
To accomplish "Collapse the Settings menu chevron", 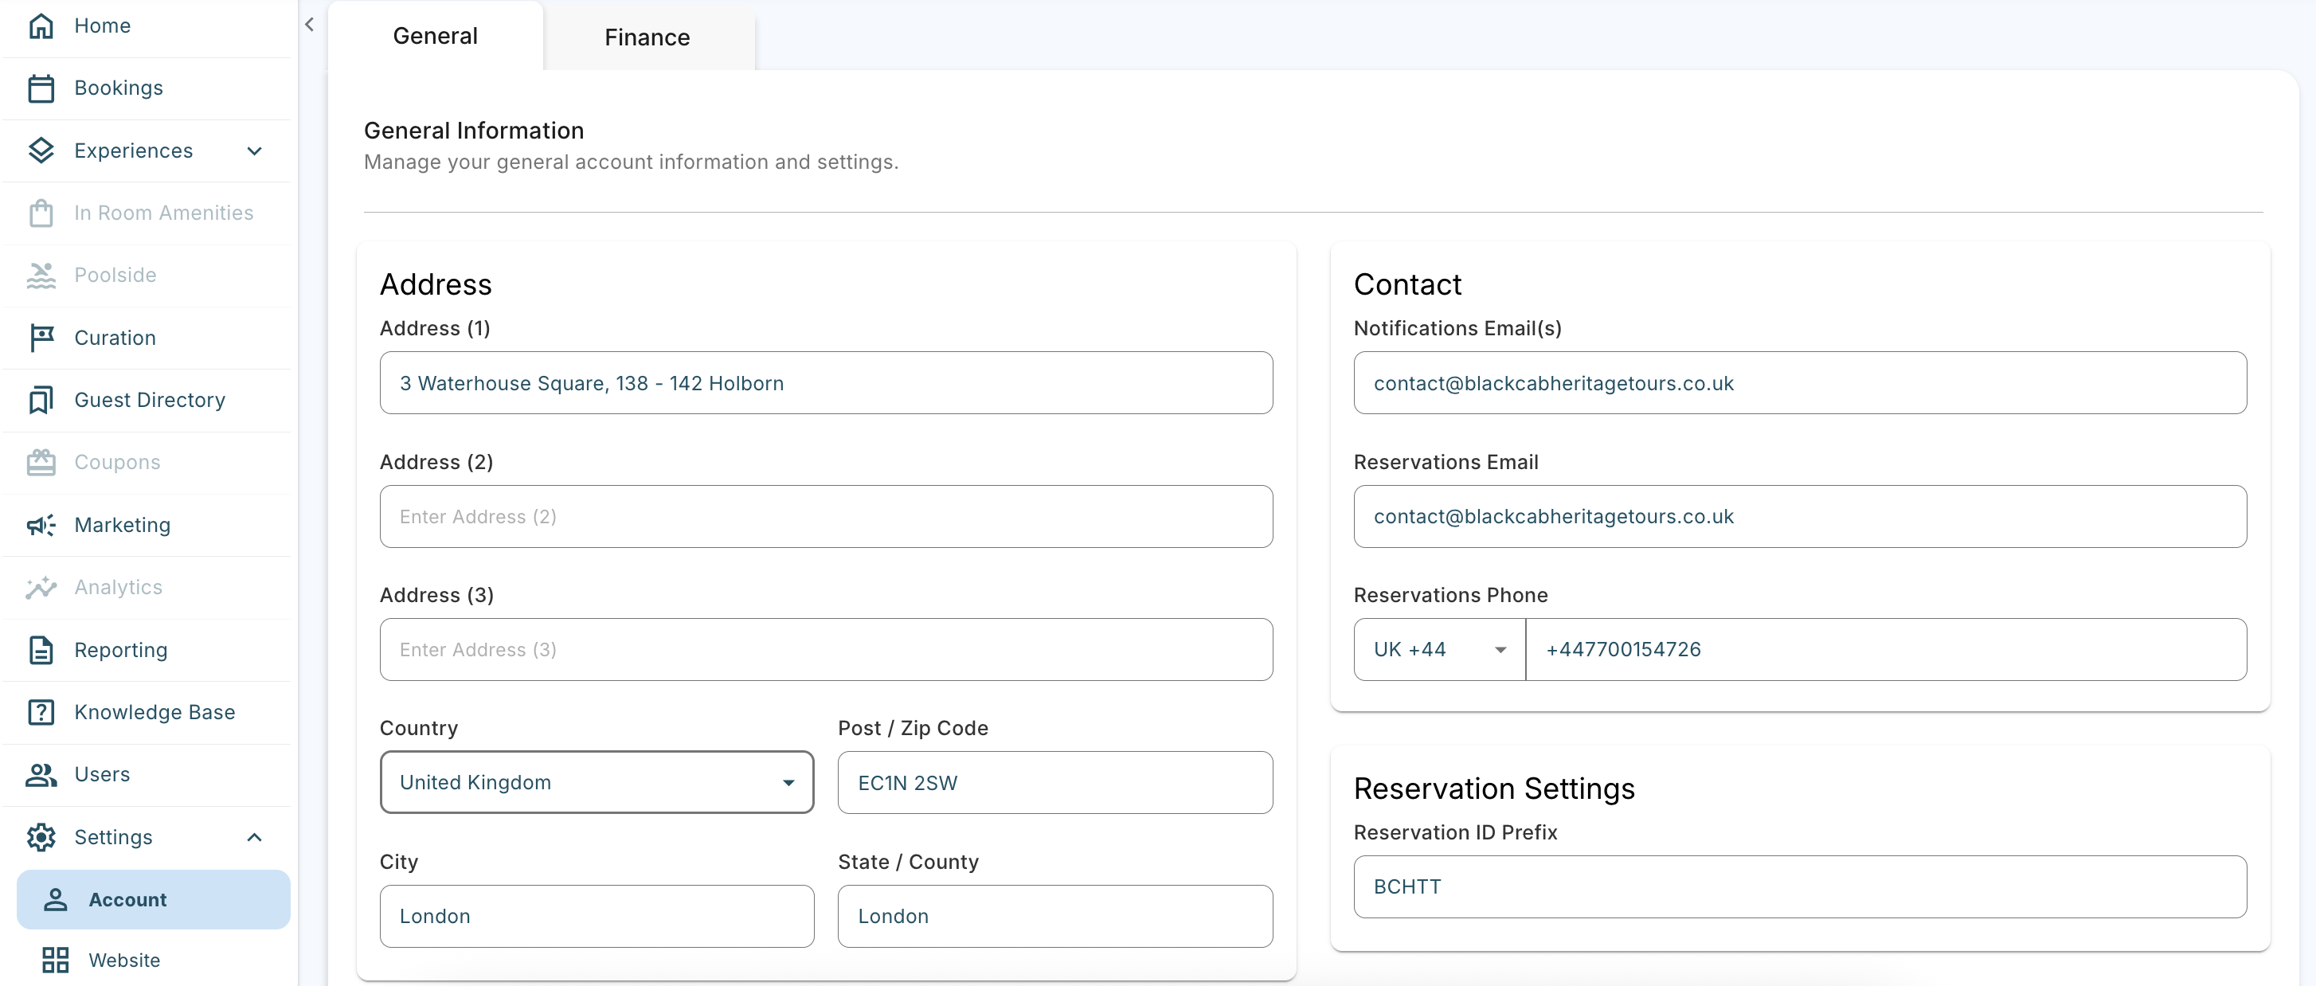I will 254,838.
